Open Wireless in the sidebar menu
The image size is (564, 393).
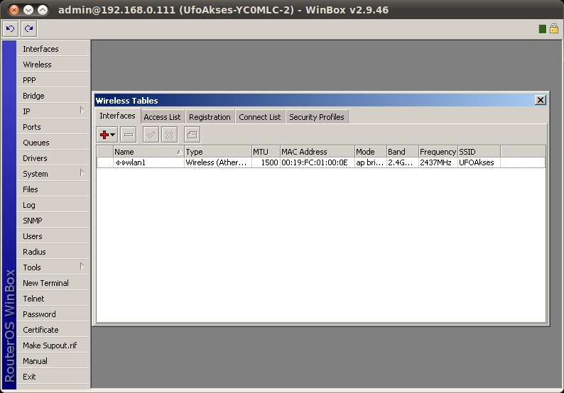point(53,65)
